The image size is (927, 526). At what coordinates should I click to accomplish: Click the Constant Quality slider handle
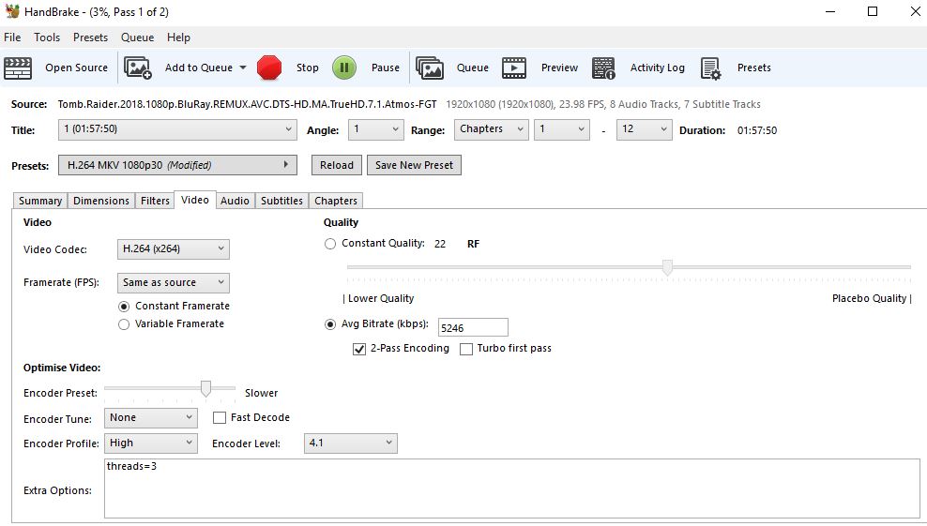point(667,268)
